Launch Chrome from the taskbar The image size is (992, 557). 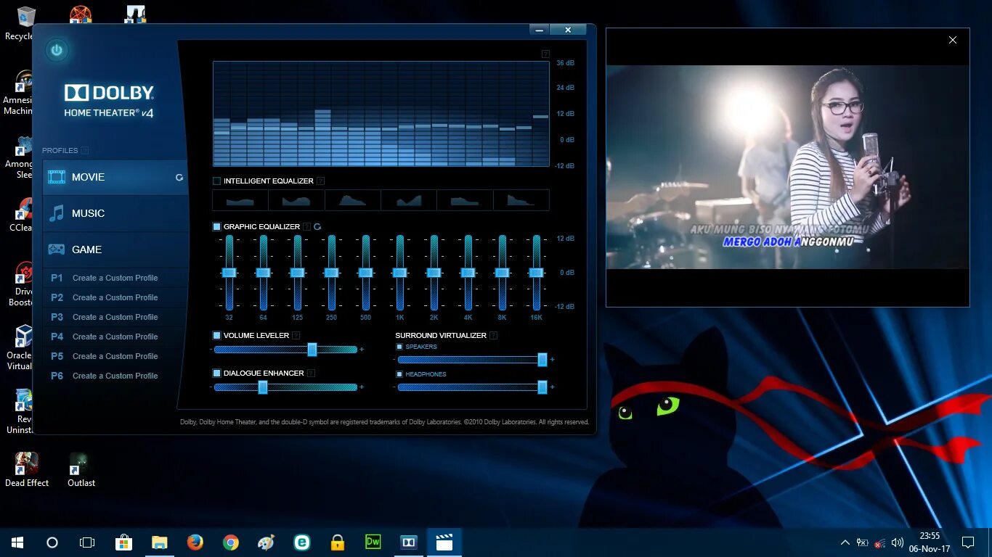(231, 542)
